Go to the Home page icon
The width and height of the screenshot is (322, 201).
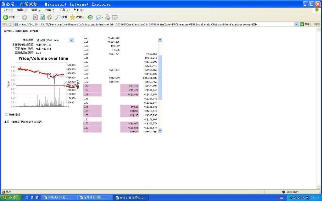pos(49,17)
